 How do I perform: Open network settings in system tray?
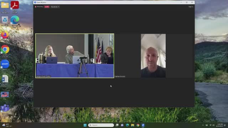coord(211,125)
